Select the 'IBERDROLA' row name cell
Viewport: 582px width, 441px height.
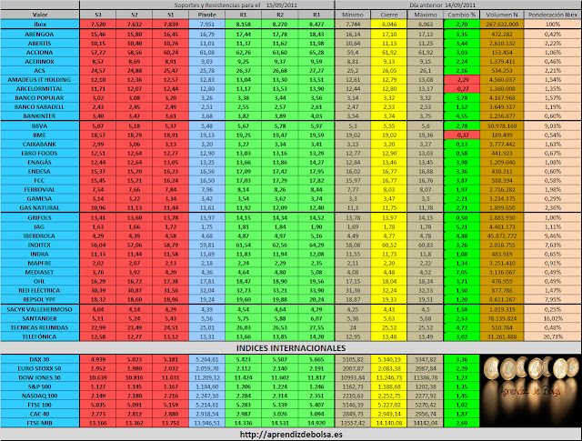click(40, 236)
